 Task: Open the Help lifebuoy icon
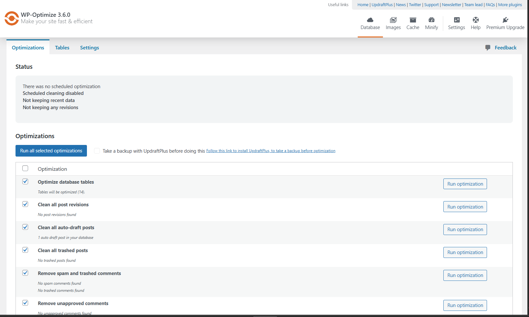click(475, 20)
